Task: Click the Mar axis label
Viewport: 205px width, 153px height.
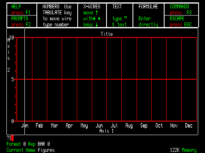Action: [54, 126]
